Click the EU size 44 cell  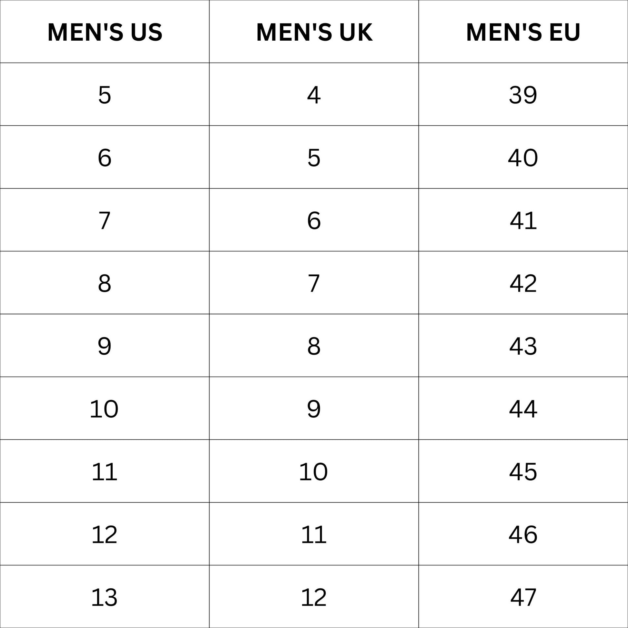[523, 409]
